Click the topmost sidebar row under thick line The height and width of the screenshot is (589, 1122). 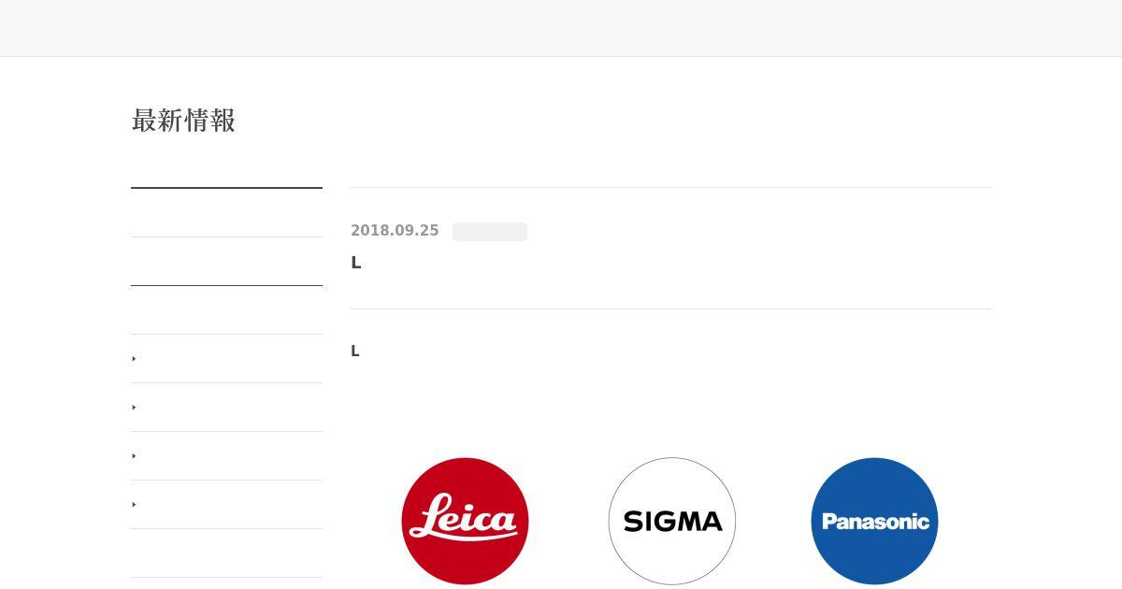tap(226, 213)
